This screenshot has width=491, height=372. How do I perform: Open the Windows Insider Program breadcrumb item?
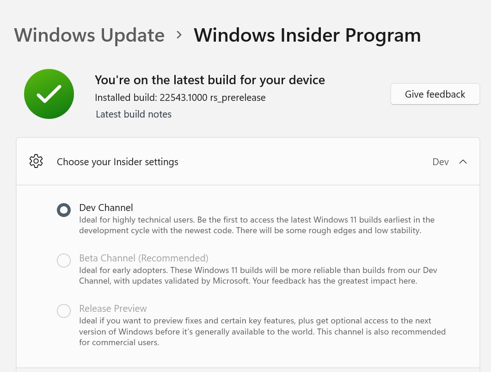click(x=307, y=34)
